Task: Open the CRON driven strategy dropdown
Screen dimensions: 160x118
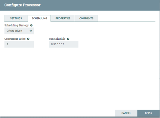Action: 19,31
